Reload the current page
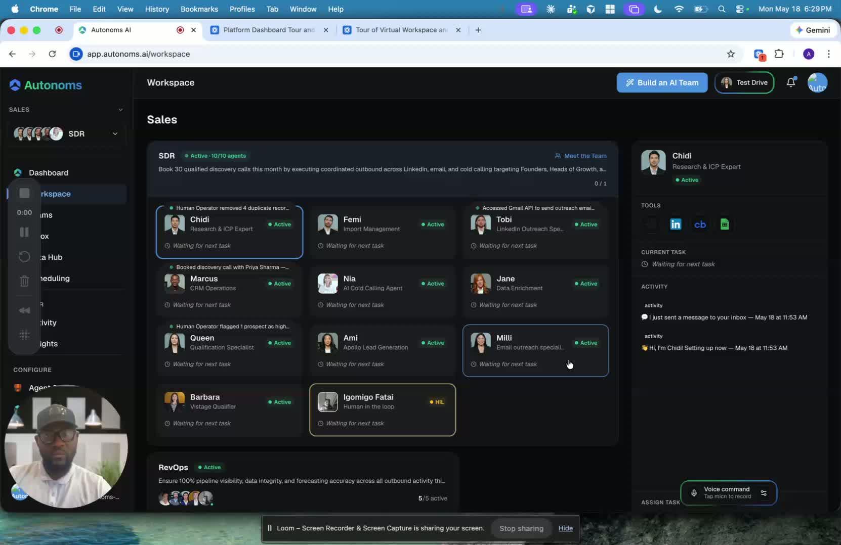The height and width of the screenshot is (545, 841). pos(52,54)
